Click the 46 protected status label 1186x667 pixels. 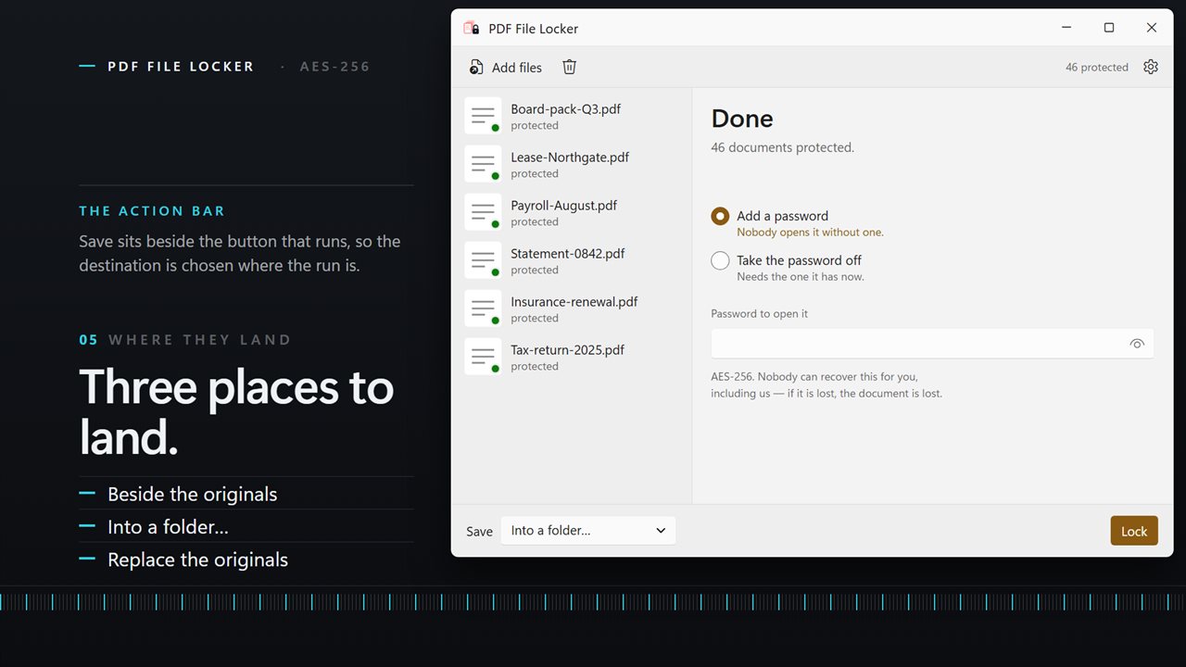pos(1097,68)
